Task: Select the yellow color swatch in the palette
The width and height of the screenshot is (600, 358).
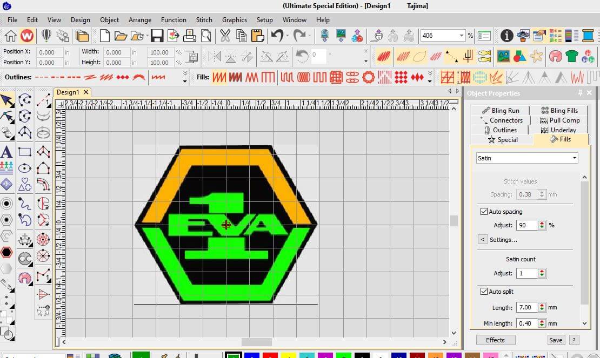Action: [289, 356]
